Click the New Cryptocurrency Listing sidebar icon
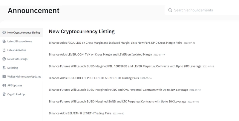This screenshot has width=239, height=121. [x=4, y=33]
